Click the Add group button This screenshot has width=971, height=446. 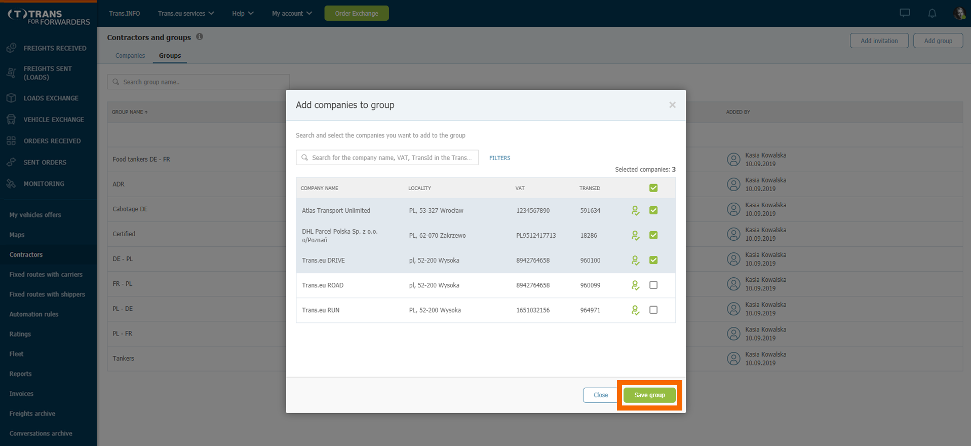point(938,41)
